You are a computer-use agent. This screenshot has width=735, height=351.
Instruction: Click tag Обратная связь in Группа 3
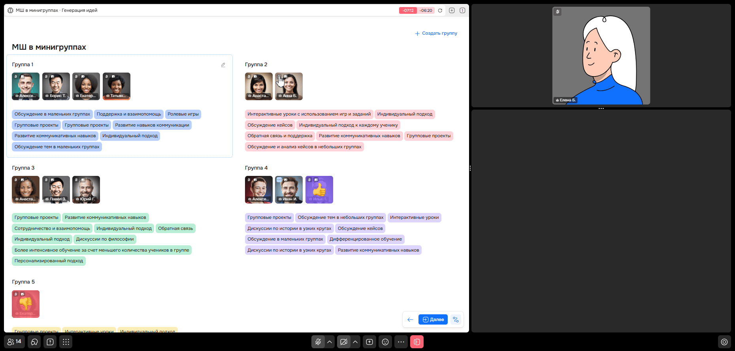click(175, 229)
